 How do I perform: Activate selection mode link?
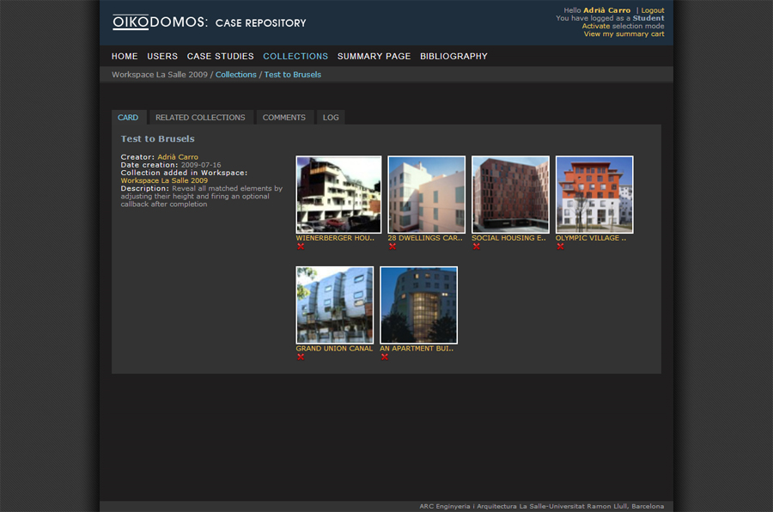pyautogui.click(x=595, y=27)
